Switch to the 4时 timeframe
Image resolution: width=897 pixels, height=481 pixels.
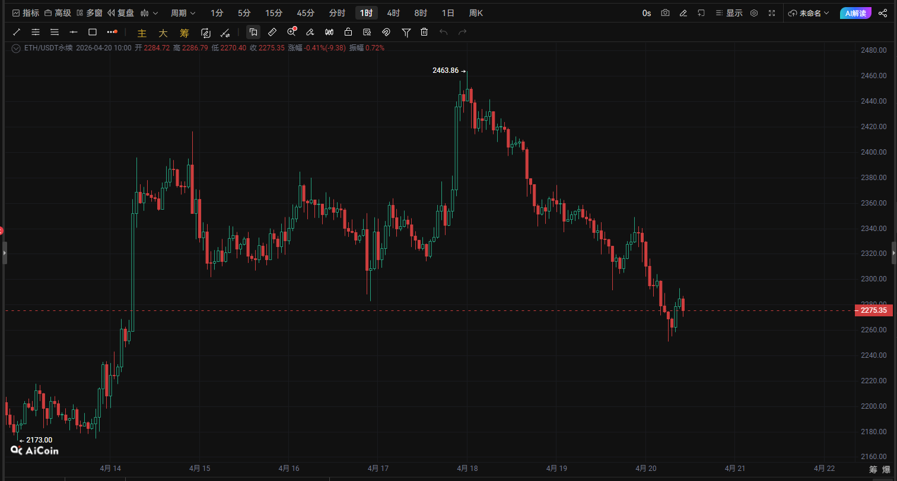[x=393, y=13]
